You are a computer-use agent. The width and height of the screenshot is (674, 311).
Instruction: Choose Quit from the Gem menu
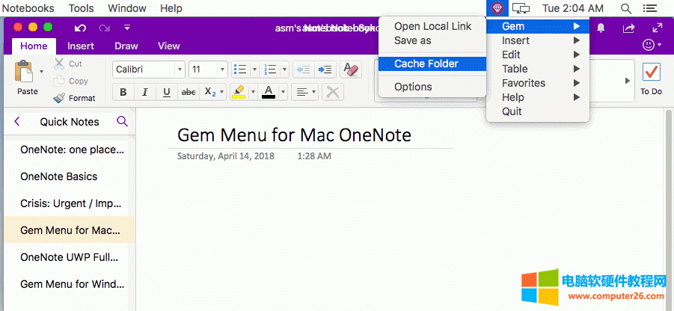pyautogui.click(x=512, y=111)
